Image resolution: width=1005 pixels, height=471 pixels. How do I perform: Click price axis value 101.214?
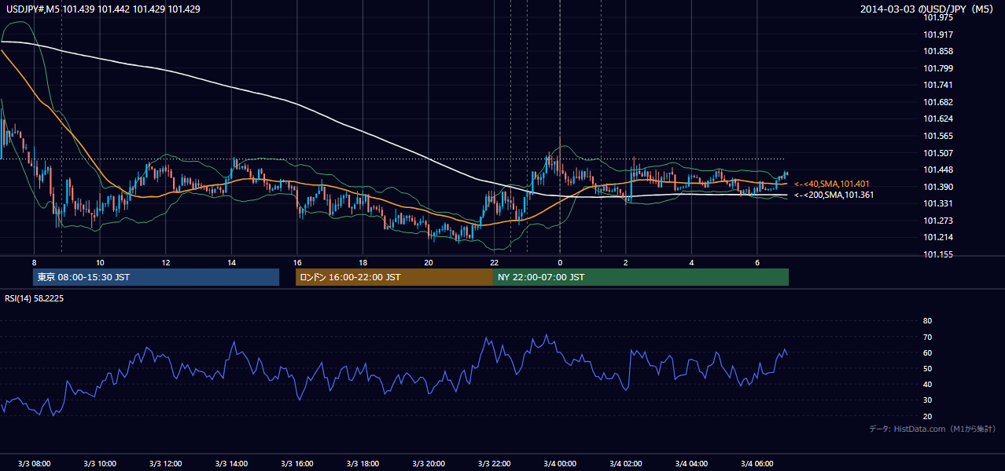coord(938,237)
